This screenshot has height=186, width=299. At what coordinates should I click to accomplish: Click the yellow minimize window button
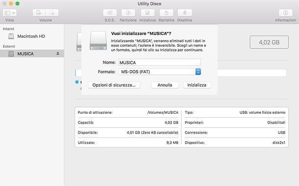click(x=11, y=3)
